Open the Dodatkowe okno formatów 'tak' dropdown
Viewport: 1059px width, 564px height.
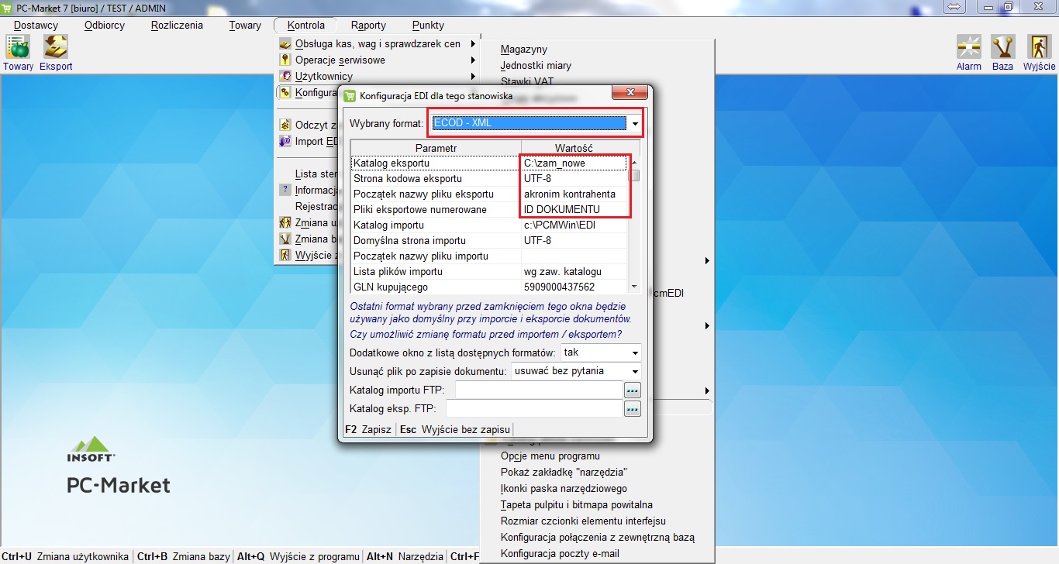(634, 352)
